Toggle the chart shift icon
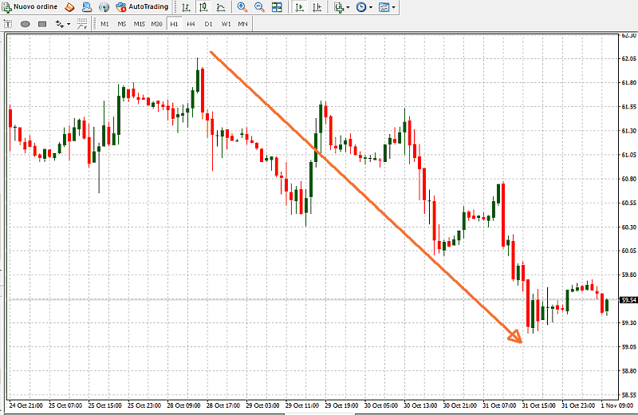This screenshot has width=638, height=415. 317,7
